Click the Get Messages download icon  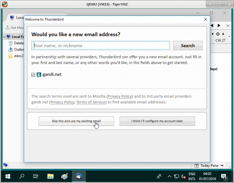point(7,28)
